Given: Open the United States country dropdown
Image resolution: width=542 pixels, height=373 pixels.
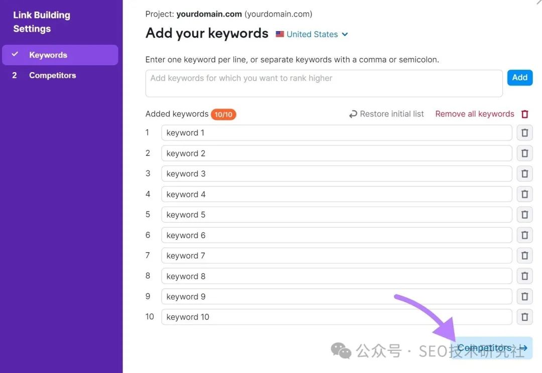Looking at the screenshot, I should (312, 35).
